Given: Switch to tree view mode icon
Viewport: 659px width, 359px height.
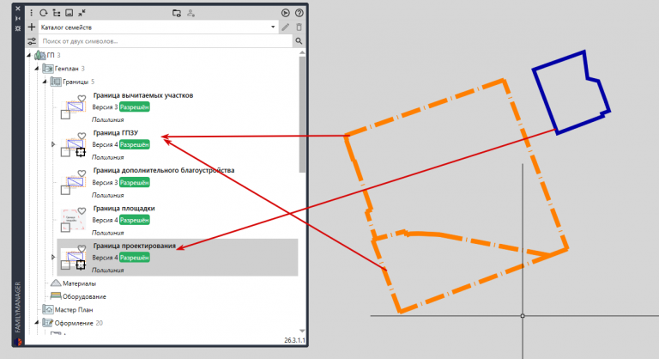Looking at the screenshot, I should click(57, 13).
